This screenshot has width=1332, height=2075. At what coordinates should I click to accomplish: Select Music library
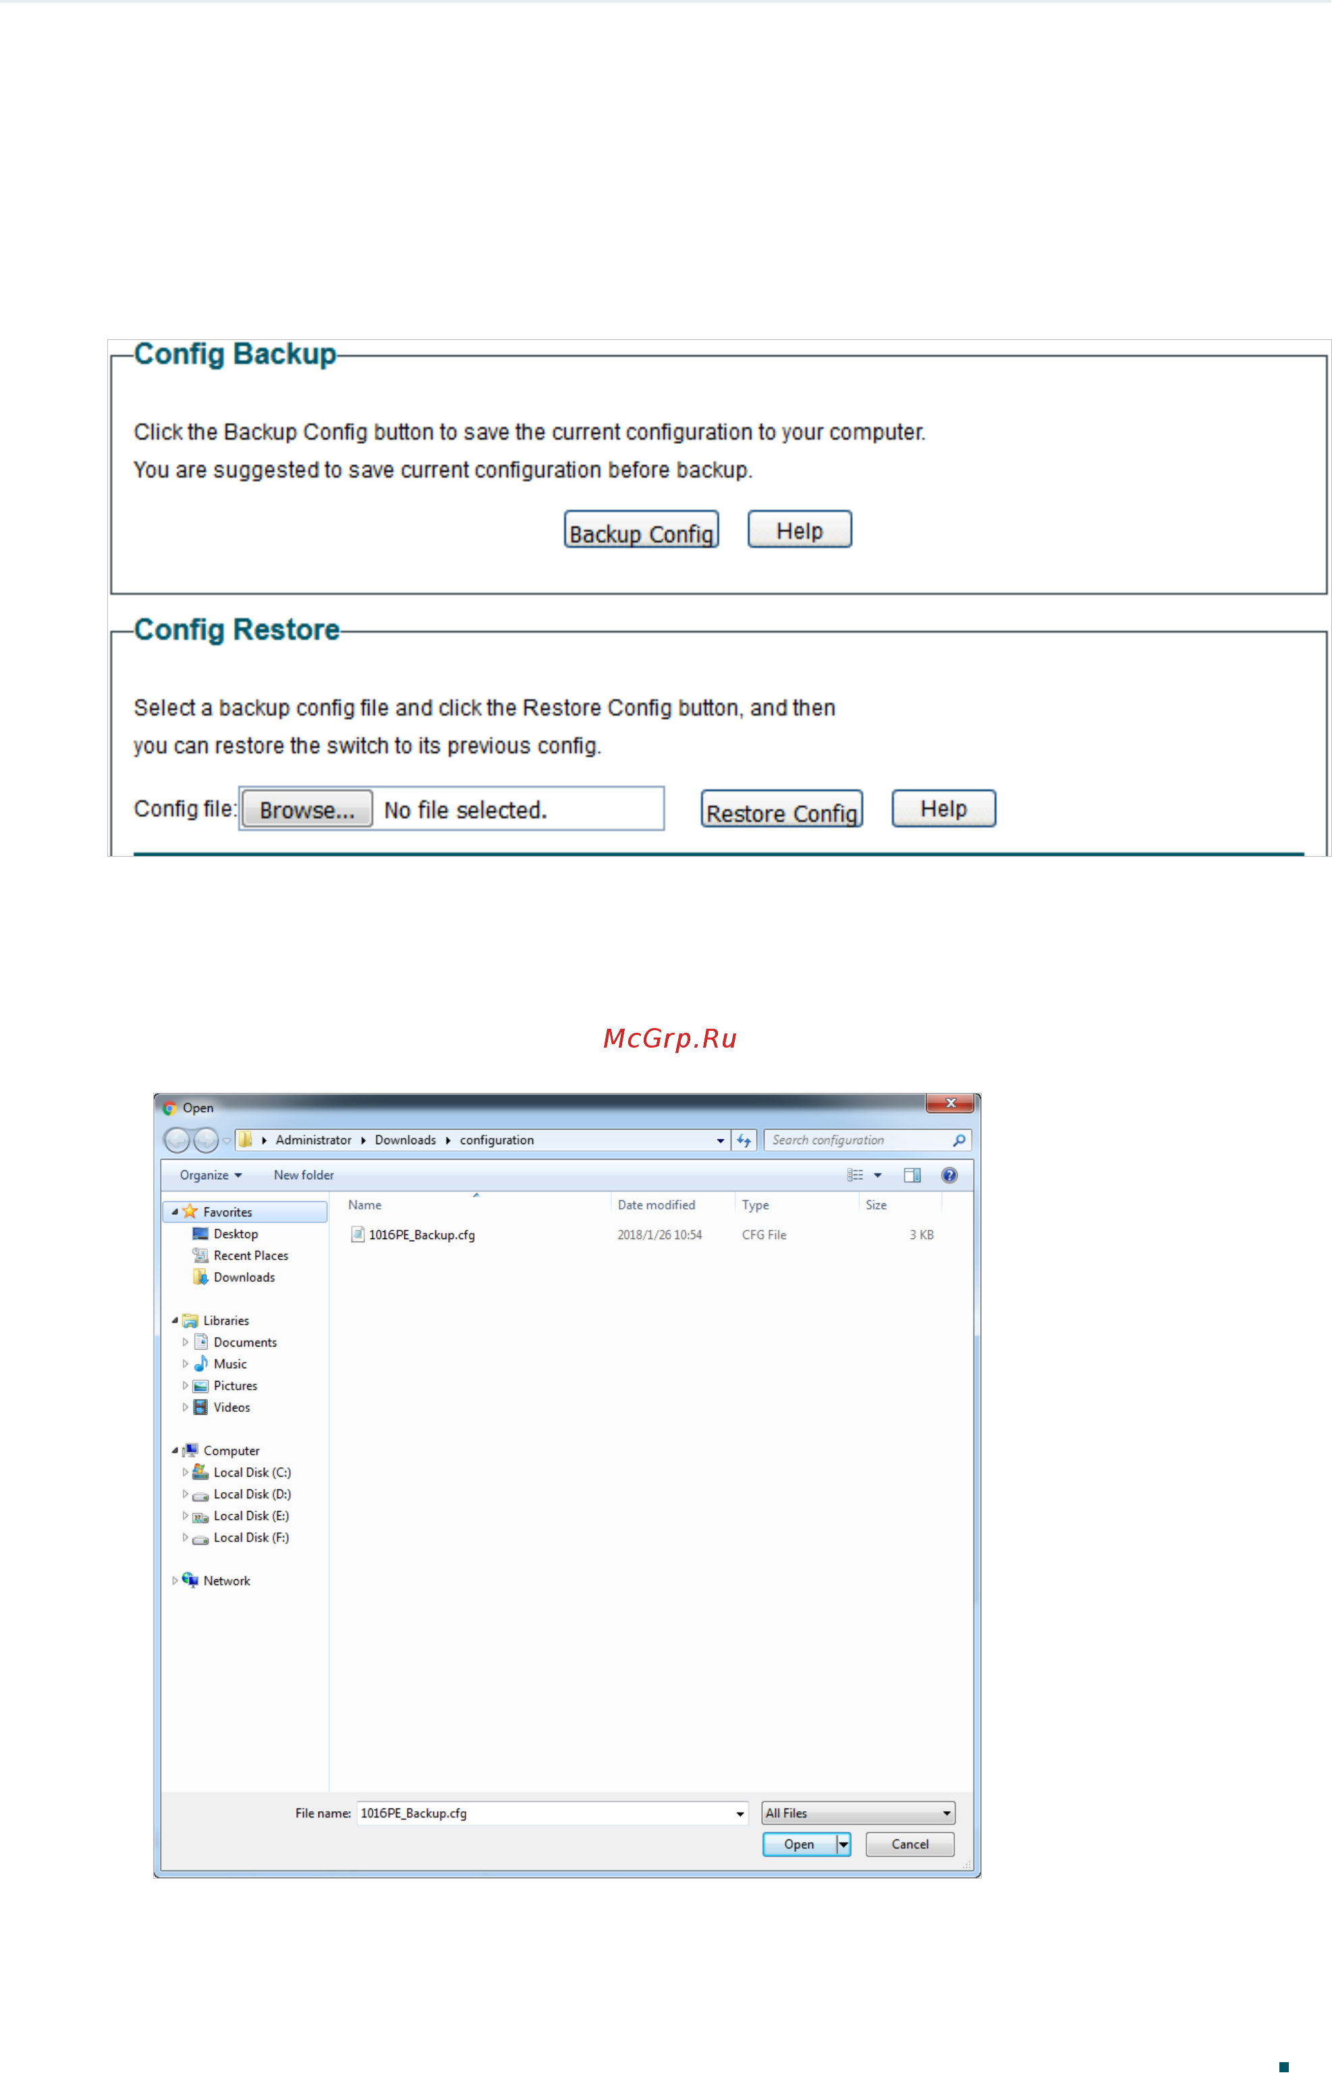(x=230, y=1363)
